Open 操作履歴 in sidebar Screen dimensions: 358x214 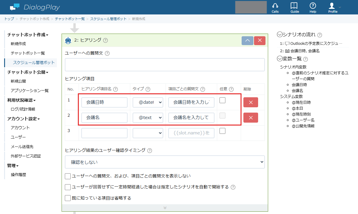click(x=18, y=175)
